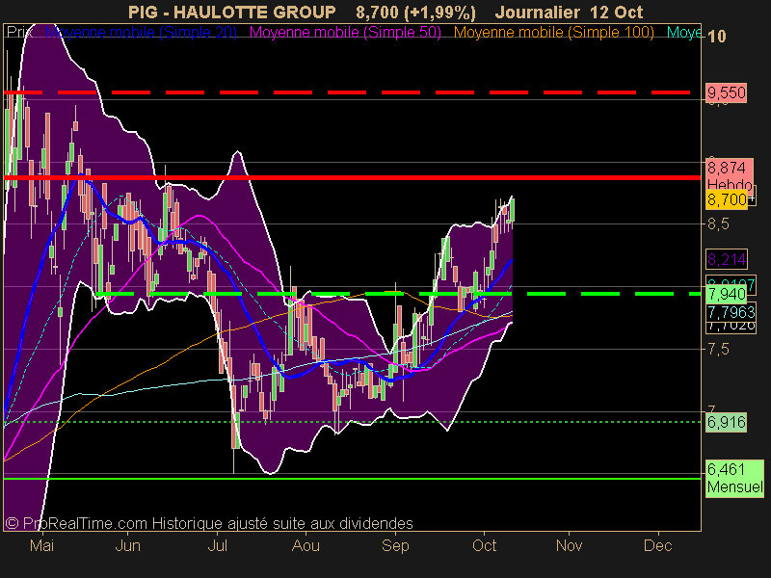Click the "8,874 Hebdo" weekly level label
The height and width of the screenshot is (578, 771).
(x=730, y=175)
